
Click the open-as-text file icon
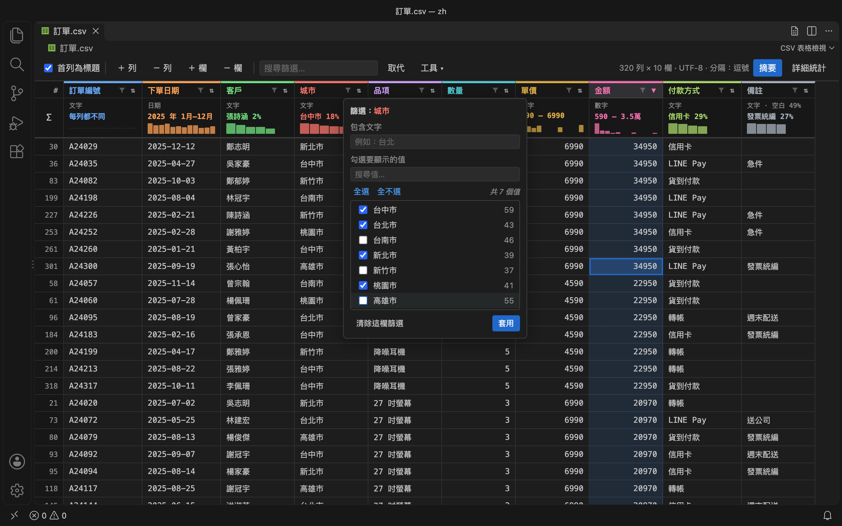point(794,31)
